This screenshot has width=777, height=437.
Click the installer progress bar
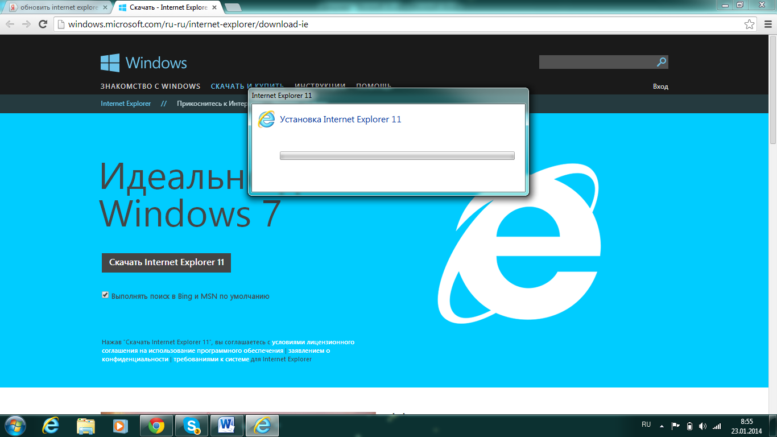tap(397, 156)
